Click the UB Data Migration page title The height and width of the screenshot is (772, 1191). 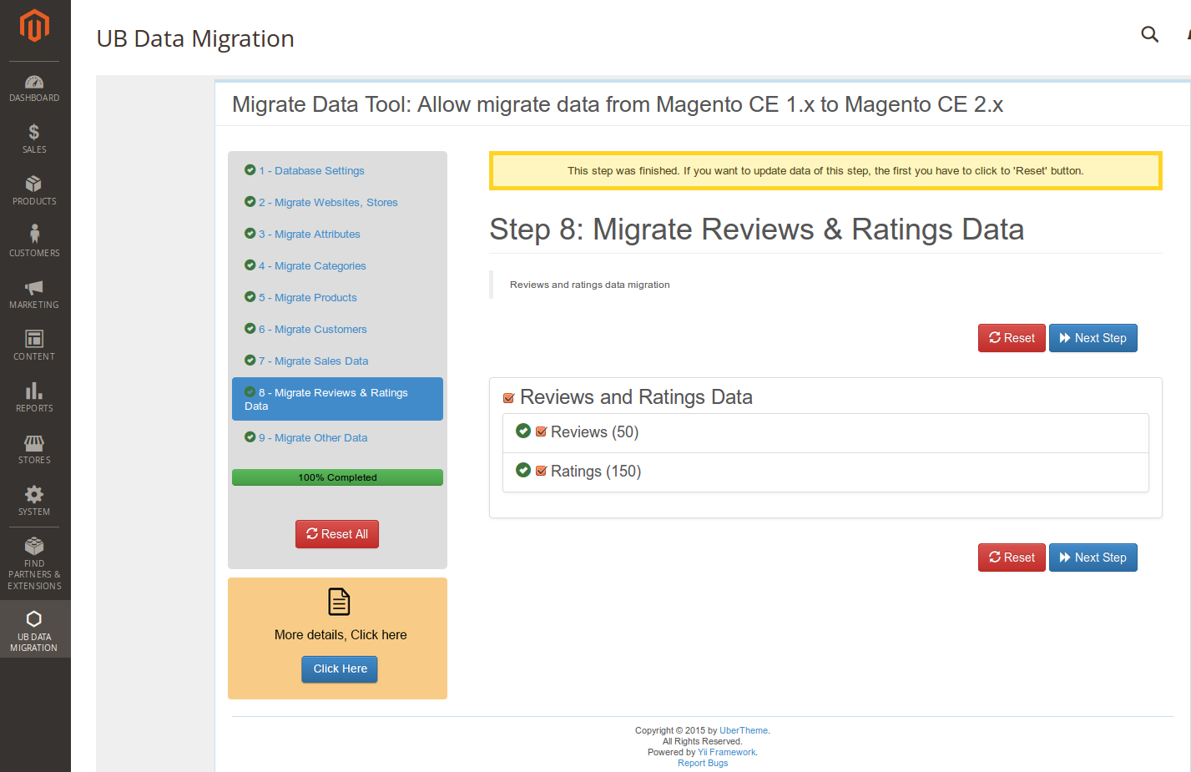click(x=195, y=38)
